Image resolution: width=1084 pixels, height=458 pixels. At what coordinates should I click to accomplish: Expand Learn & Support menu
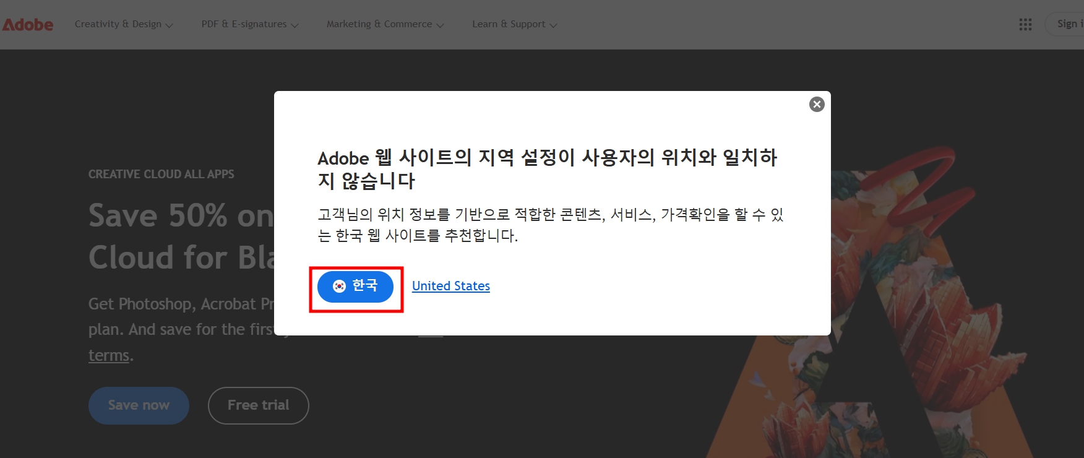pos(515,24)
